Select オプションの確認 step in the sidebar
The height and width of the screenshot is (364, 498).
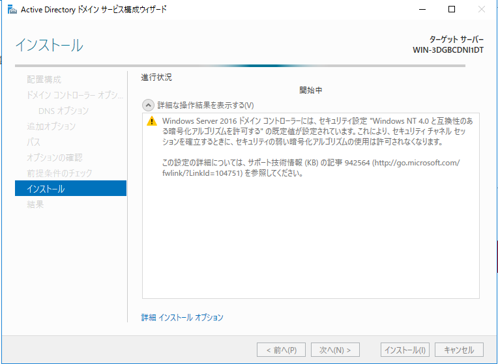(55, 158)
